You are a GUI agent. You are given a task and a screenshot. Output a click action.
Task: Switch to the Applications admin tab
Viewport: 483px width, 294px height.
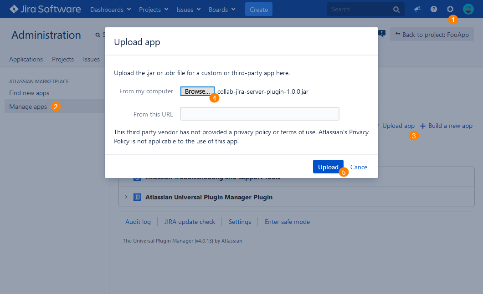click(26, 59)
